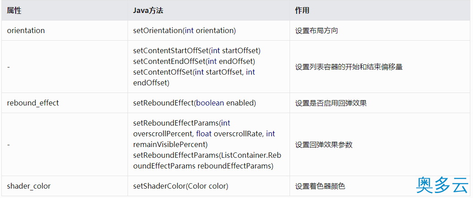This screenshot has width=473, height=198.
Task: Click setContentEndOffSet(int endOffset) method line
Action: pos(194,62)
